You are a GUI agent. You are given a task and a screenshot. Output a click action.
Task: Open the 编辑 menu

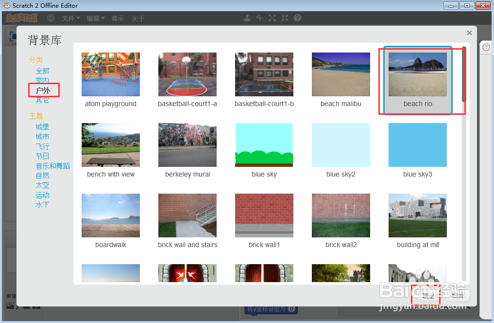pos(96,18)
